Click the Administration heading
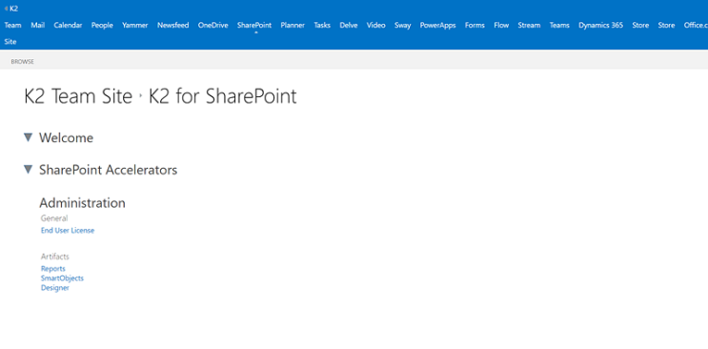Image resolution: width=708 pixels, height=349 pixels. [x=82, y=203]
